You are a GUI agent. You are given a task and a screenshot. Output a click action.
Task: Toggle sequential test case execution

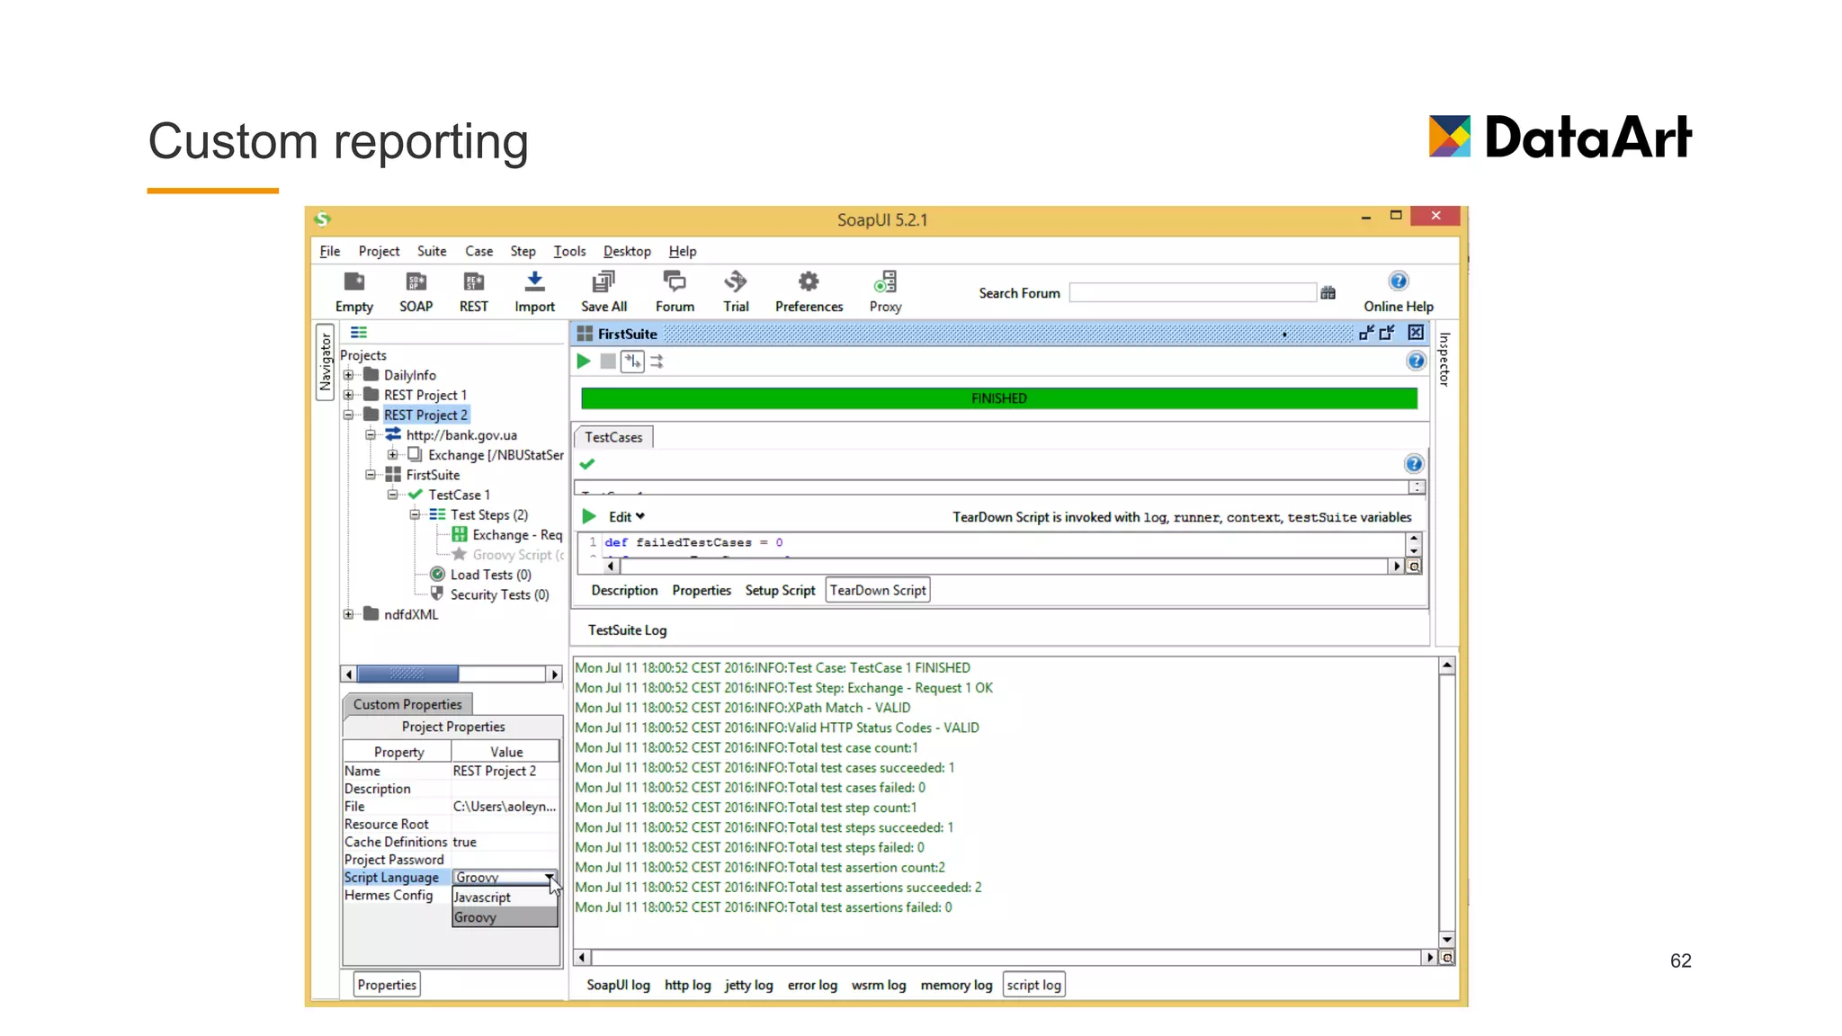pos(633,362)
